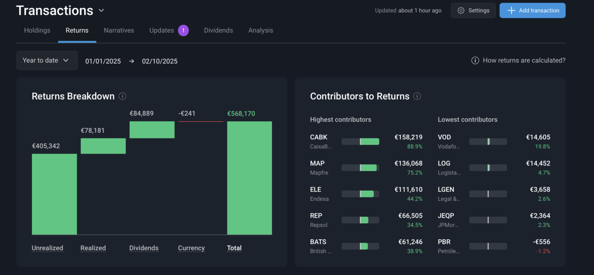This screenshot has width=594, height=275.
Task: Select the Narratives tab
Action: click(119, 30)
